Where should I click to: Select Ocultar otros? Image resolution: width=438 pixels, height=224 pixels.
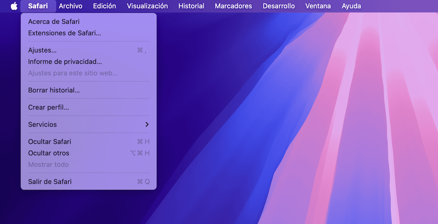point(89,153)
